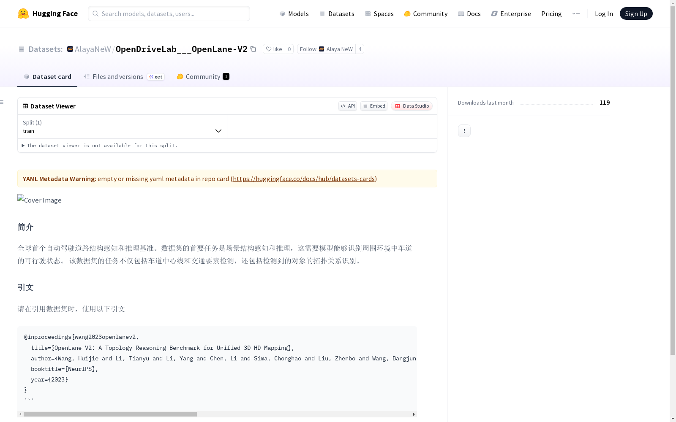Click the Embed option for the Dataset Viewer
Viewport: 676px width, 422px height.
[x=373, y=106]
